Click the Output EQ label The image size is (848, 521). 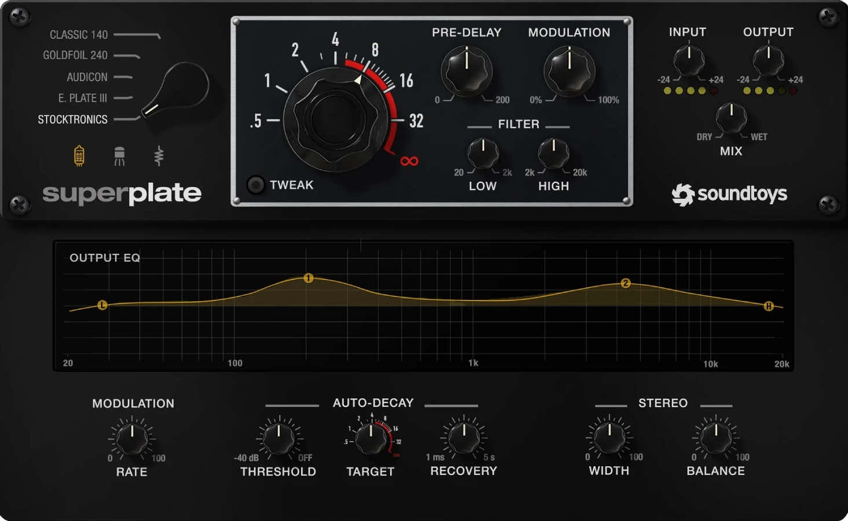pos(105,258)
